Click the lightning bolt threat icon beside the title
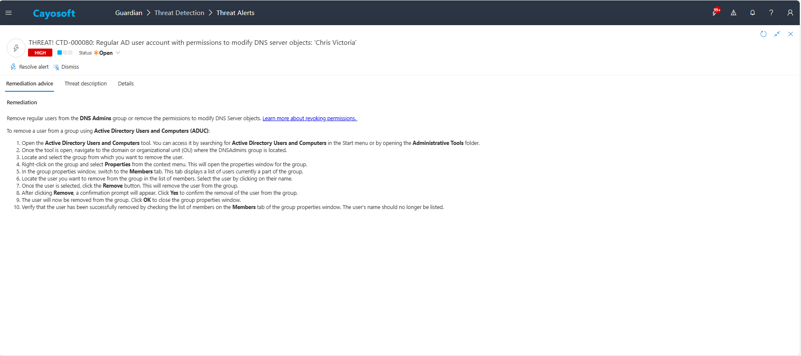Image resolution: width=801 pixels, height=356 pixels. pyautogui.click(x=16, y=48)
